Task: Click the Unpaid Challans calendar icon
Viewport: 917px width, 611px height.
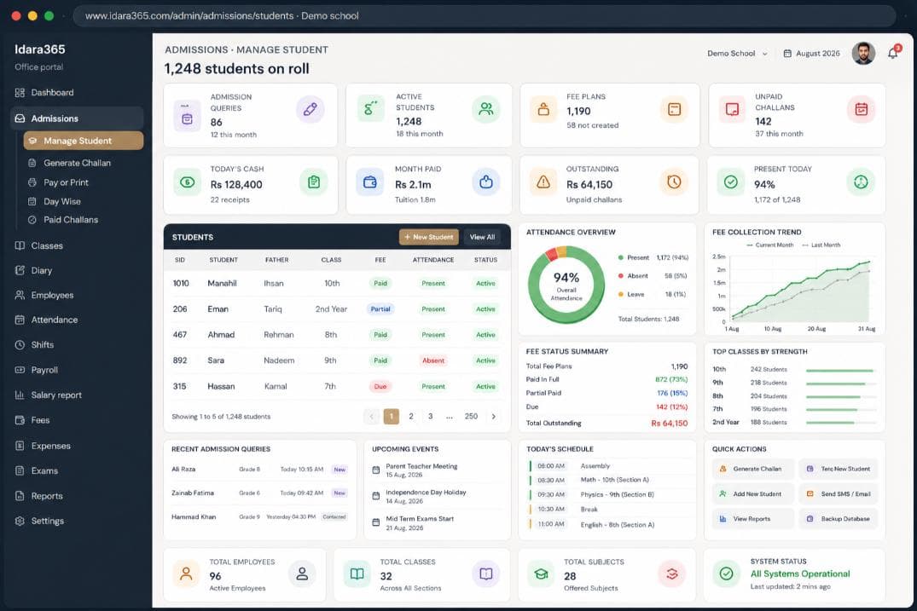Action: point(861,109)
